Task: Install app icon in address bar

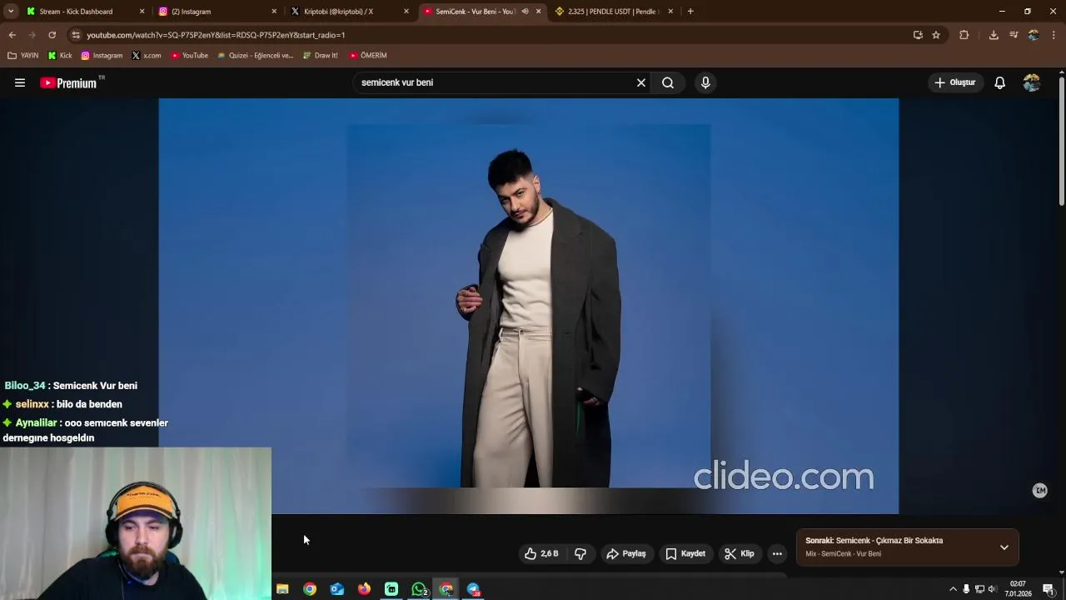Action: pos(918,35)
